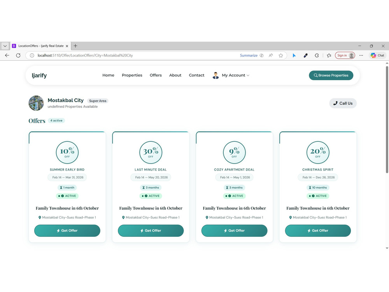
Task: Go to Properties in the navigation
Action: pos(132,75)
